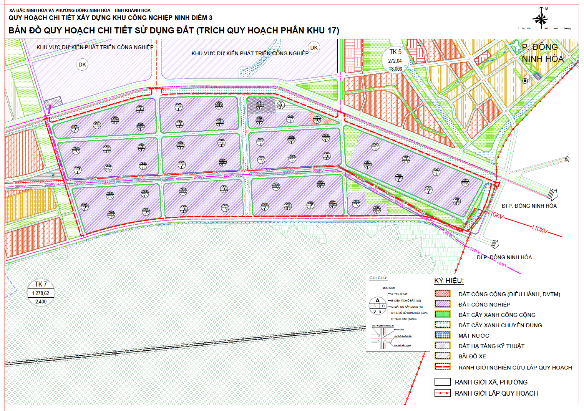Click the Ranh giới lập quy hoạch legend symbol
This screenshot has height=411, width=584.
pyautogui.click(x=442, y=393)
